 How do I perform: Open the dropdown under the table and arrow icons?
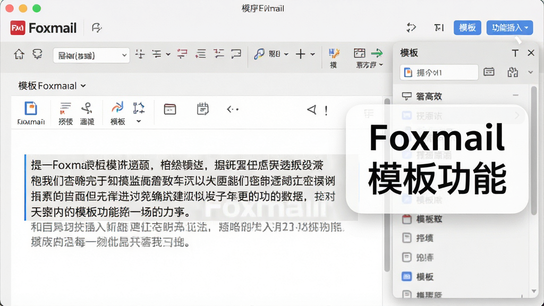click(381, 65)
